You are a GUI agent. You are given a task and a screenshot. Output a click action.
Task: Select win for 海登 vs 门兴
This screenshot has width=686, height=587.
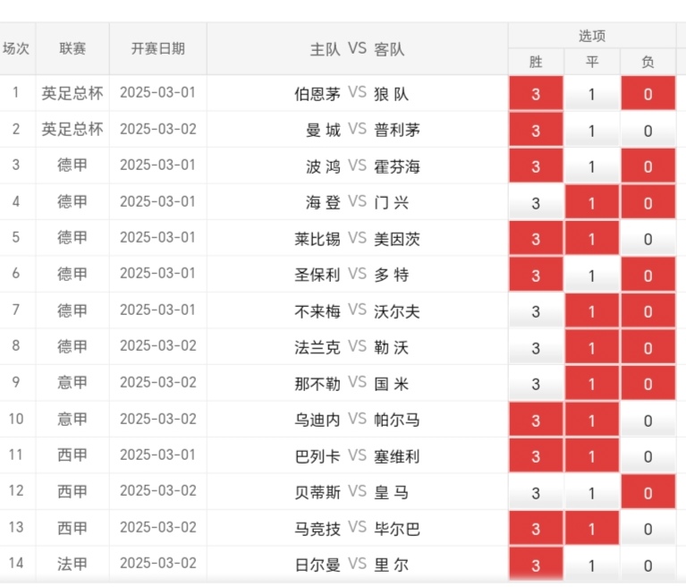536,202
